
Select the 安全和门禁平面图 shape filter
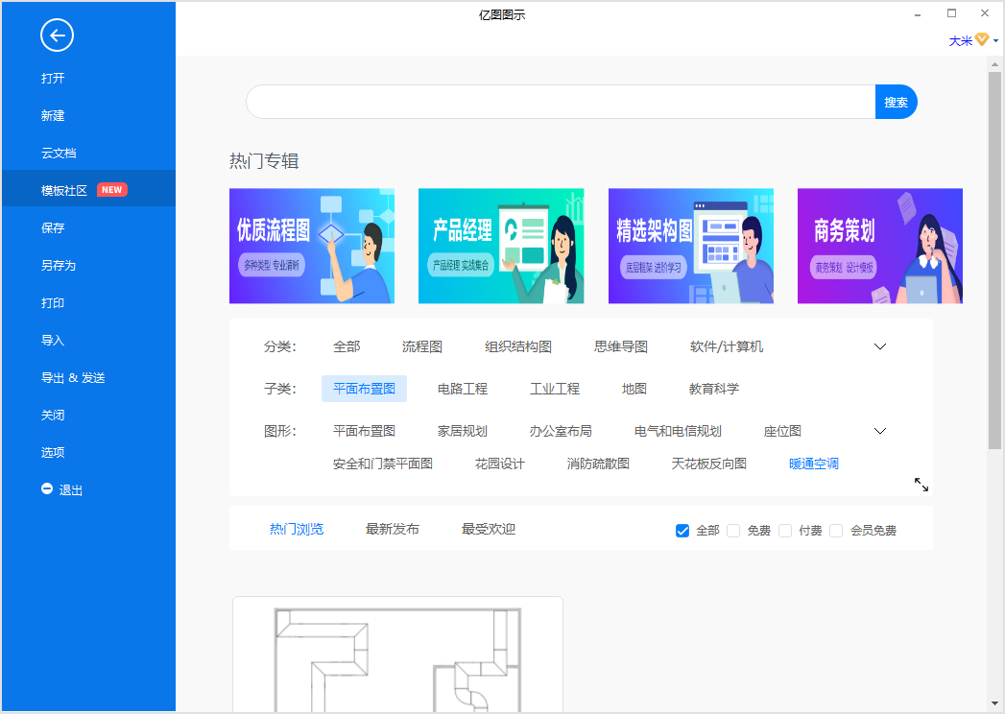383,464
